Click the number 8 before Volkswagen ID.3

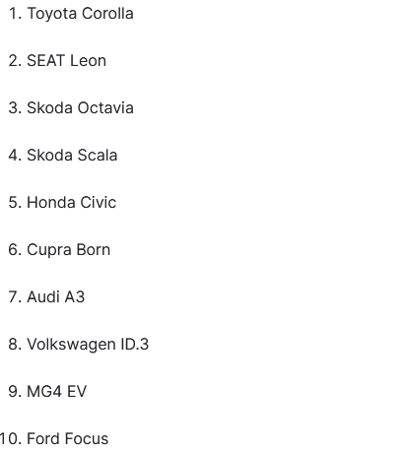point(15,345)
